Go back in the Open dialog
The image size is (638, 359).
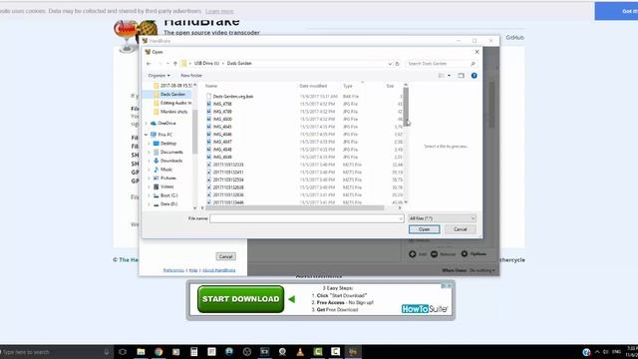149,64
